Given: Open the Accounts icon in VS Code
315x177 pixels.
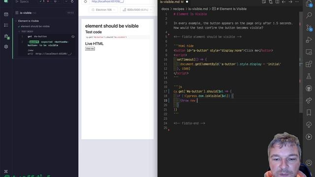Looking at the screenshot, I should (309, 163).
